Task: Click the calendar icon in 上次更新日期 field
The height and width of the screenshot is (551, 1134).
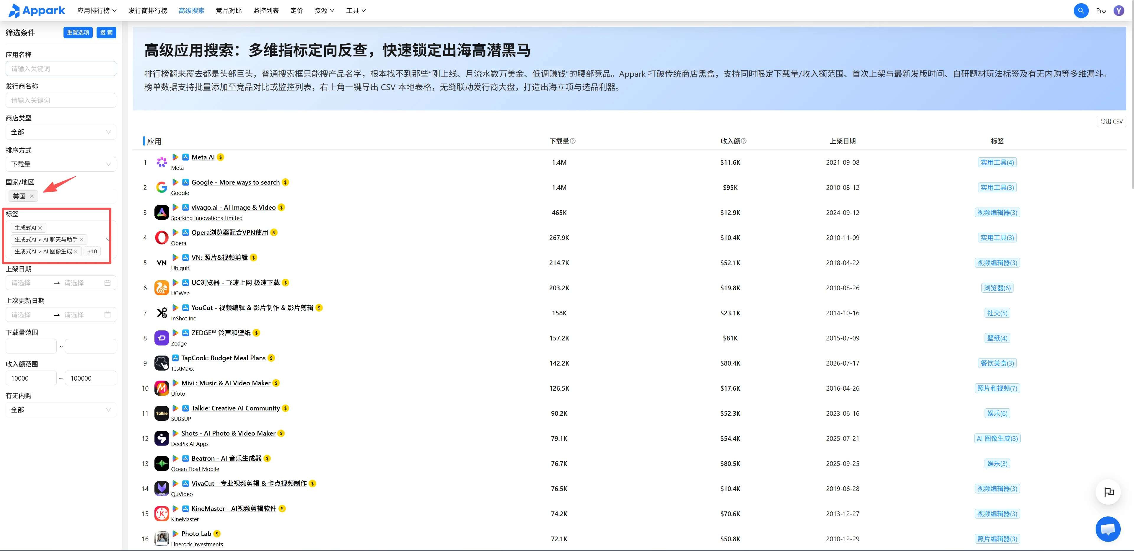Action: coord(107,315)
